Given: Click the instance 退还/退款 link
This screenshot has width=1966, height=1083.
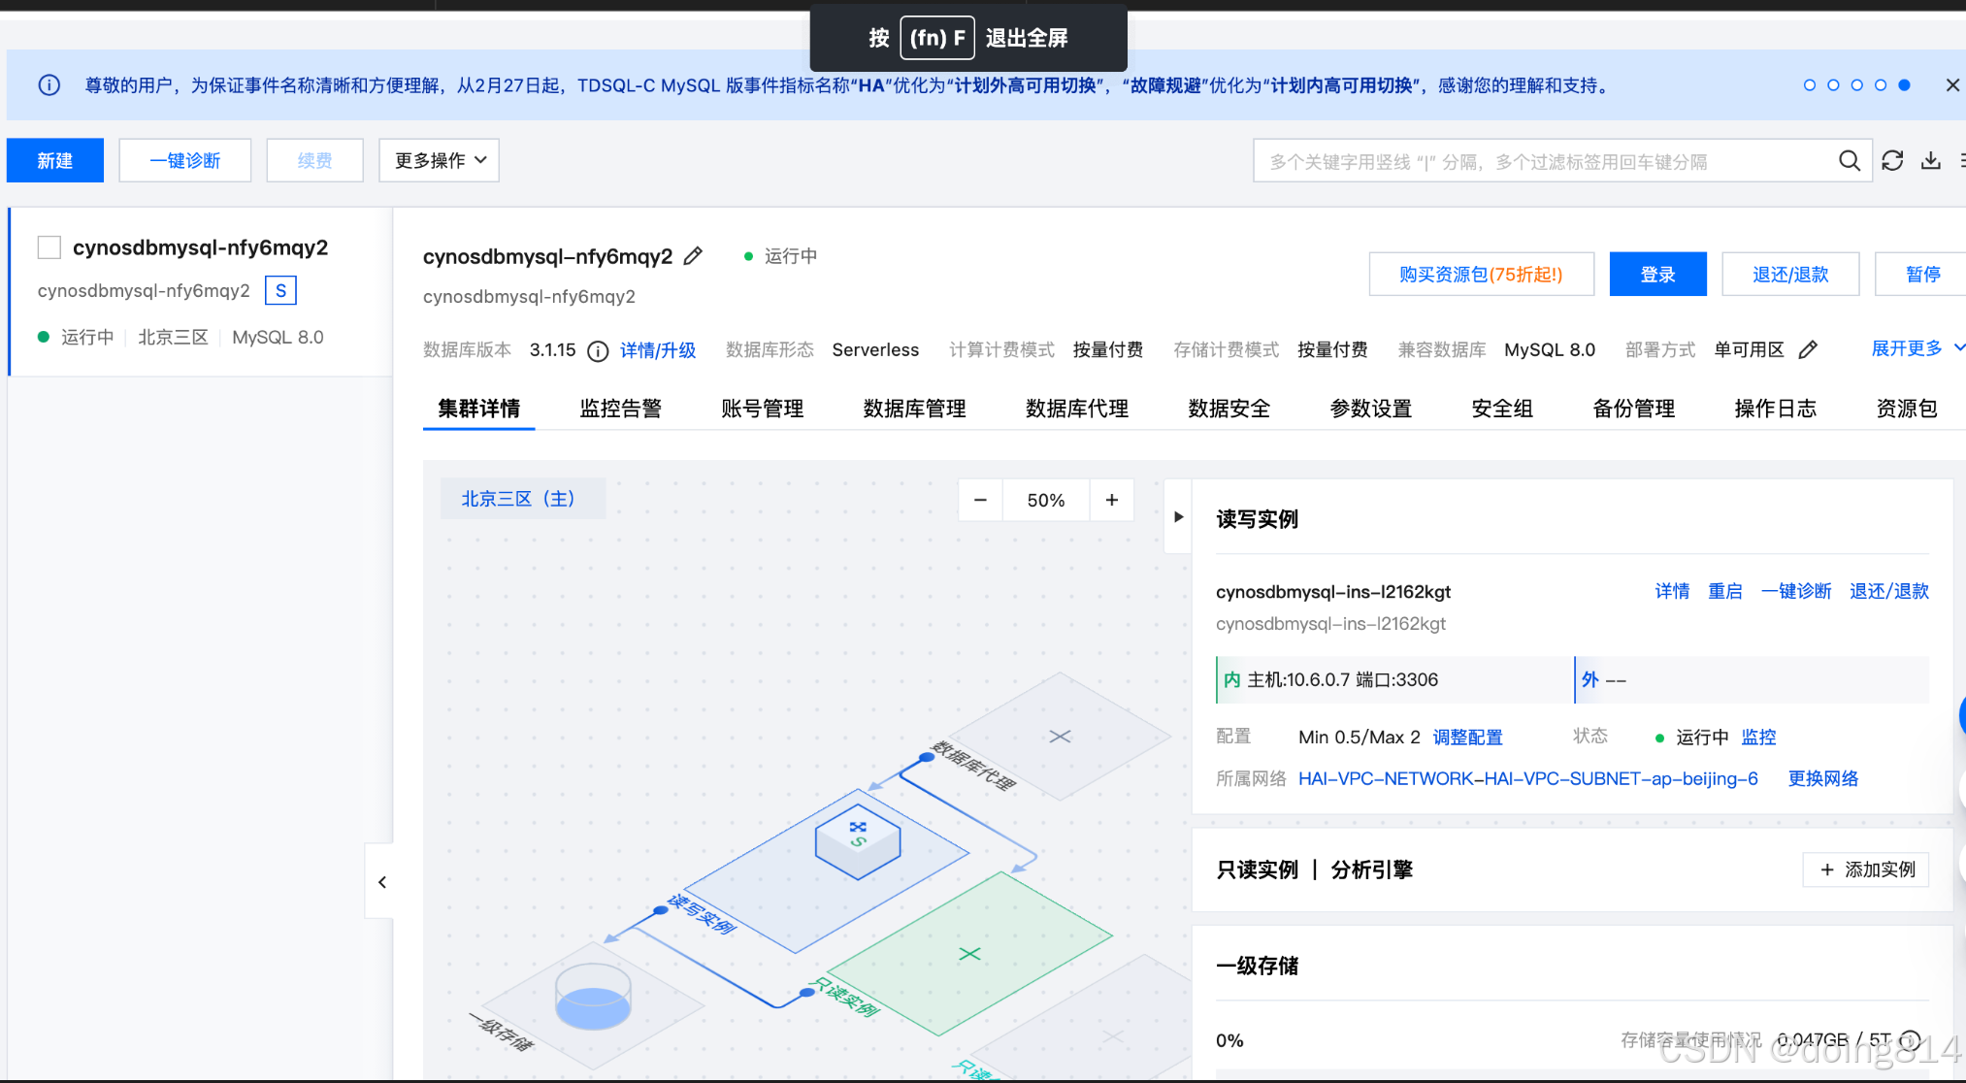Looking at the screenshot, I should [x=1889, y=591].
